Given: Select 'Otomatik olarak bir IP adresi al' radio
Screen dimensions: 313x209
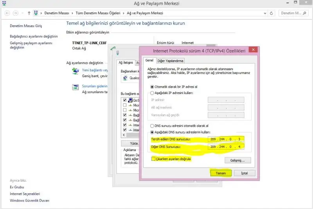Looking at the screenshot, I should pyautogui.click(x=152, y=86).
